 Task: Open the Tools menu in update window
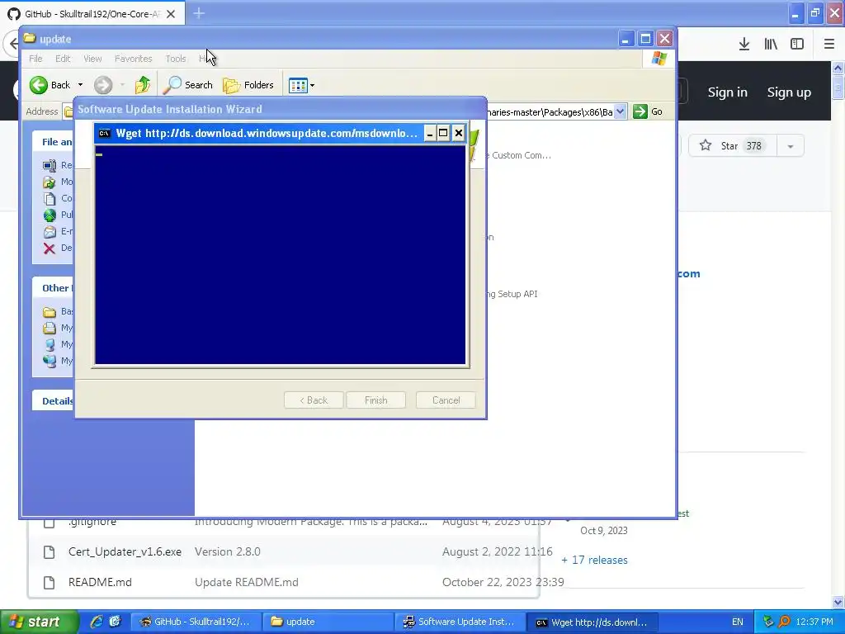pos(176,59)
